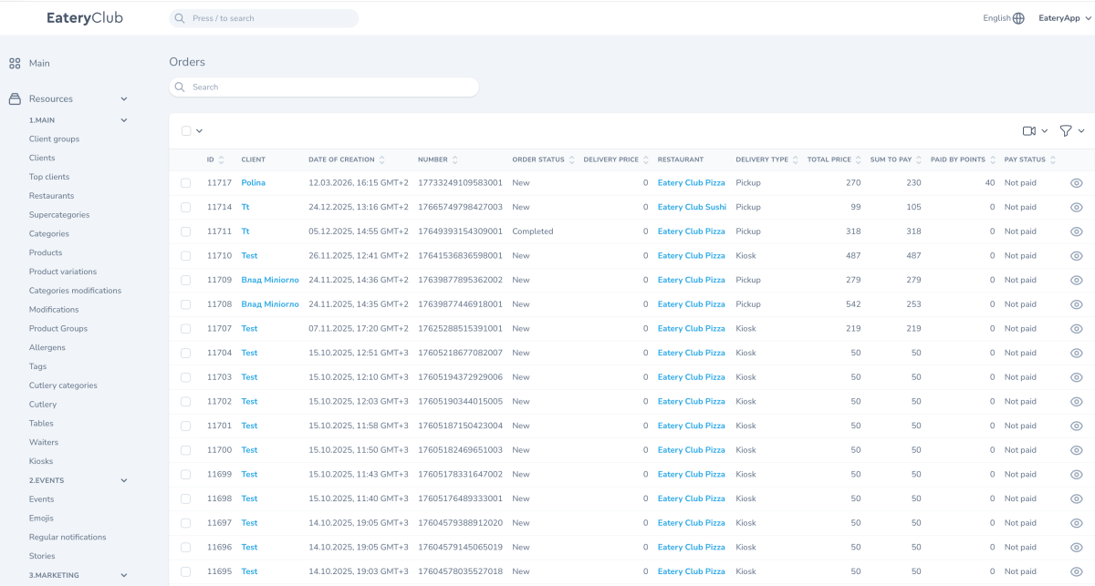Collapse the 2.EVENTS group chevron

(x=124, y=480)
